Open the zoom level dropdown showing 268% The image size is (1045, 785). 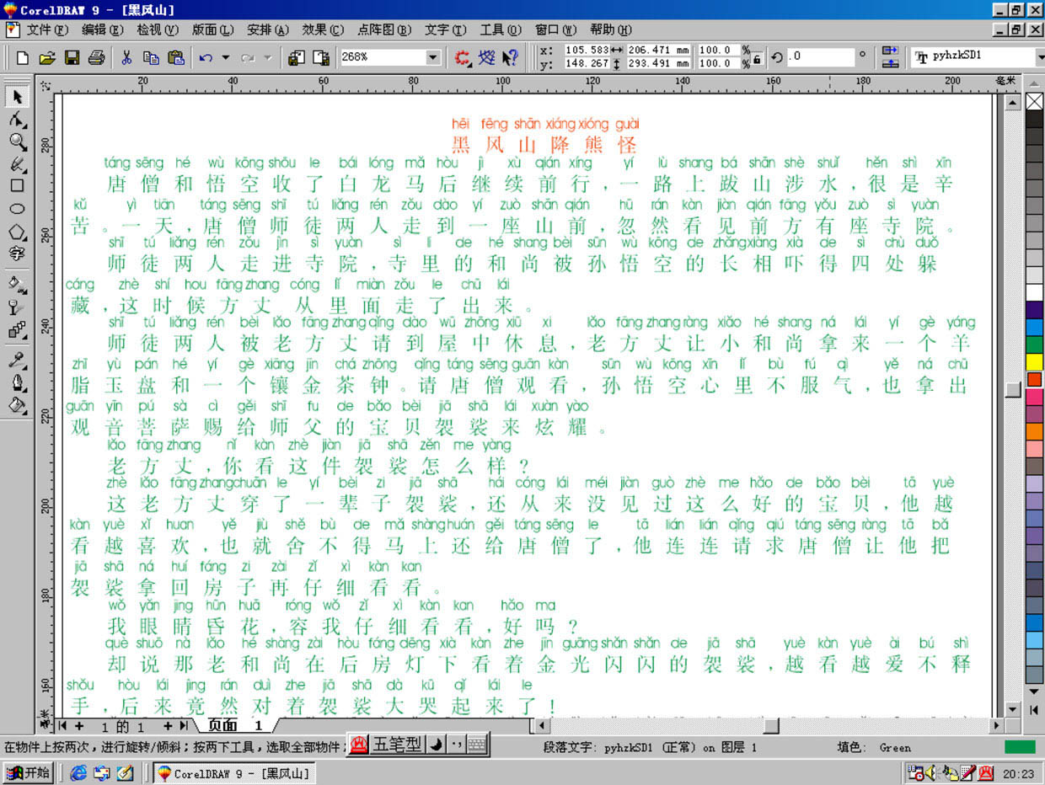[433, 58]
